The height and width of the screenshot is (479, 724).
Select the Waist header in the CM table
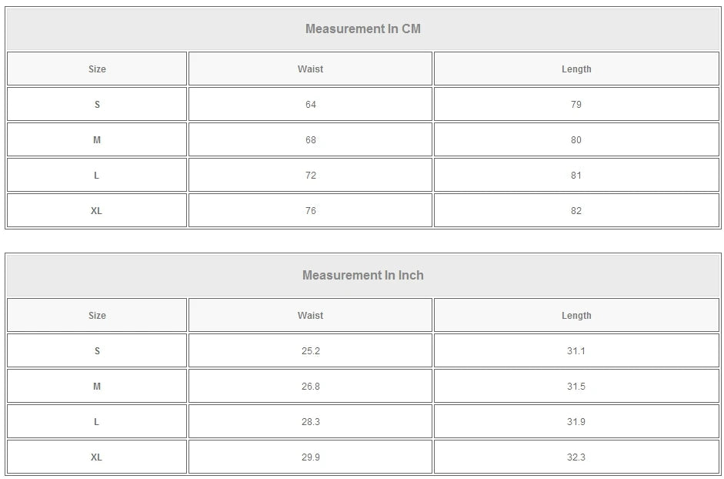click(310, 69)
